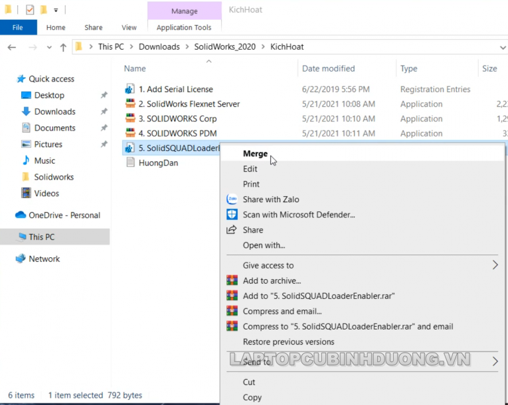Image resolution: width=508 pixels, height=405 pixels.
Task: Click WinRAR icon beside Add to archive
Action: coord(232,280)
